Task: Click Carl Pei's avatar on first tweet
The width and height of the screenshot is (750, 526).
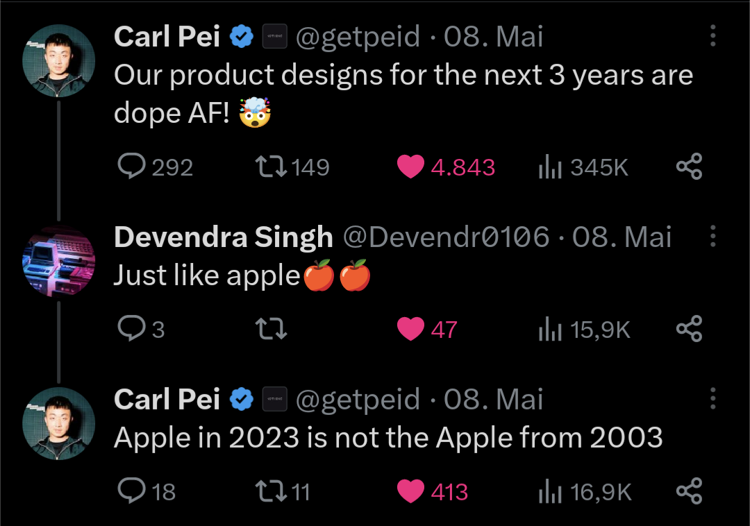Action: pyautogui.click(x=58, y=60)
